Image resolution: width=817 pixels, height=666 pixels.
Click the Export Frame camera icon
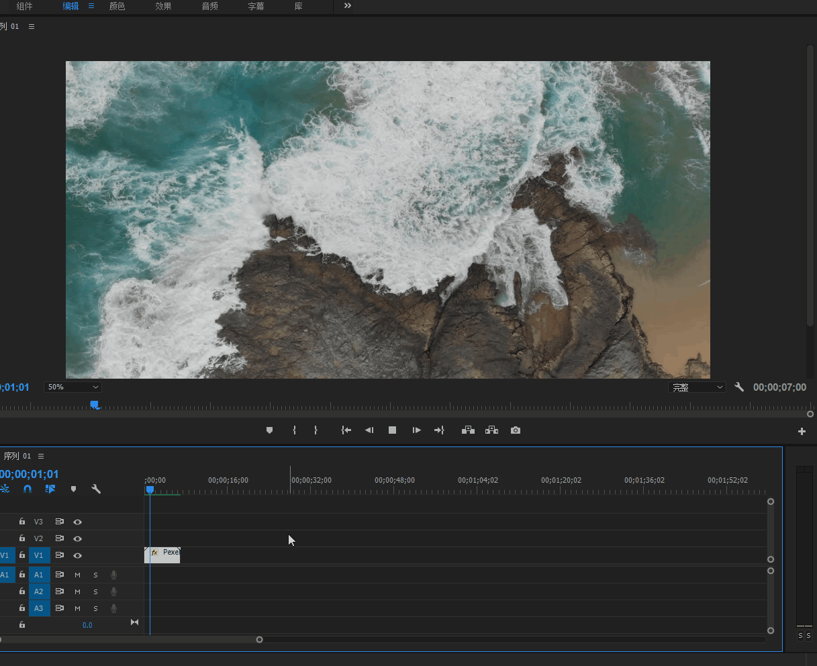[x=515, y=430]
